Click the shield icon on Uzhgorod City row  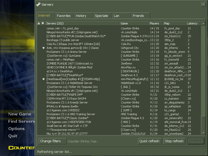click(43, 48)
